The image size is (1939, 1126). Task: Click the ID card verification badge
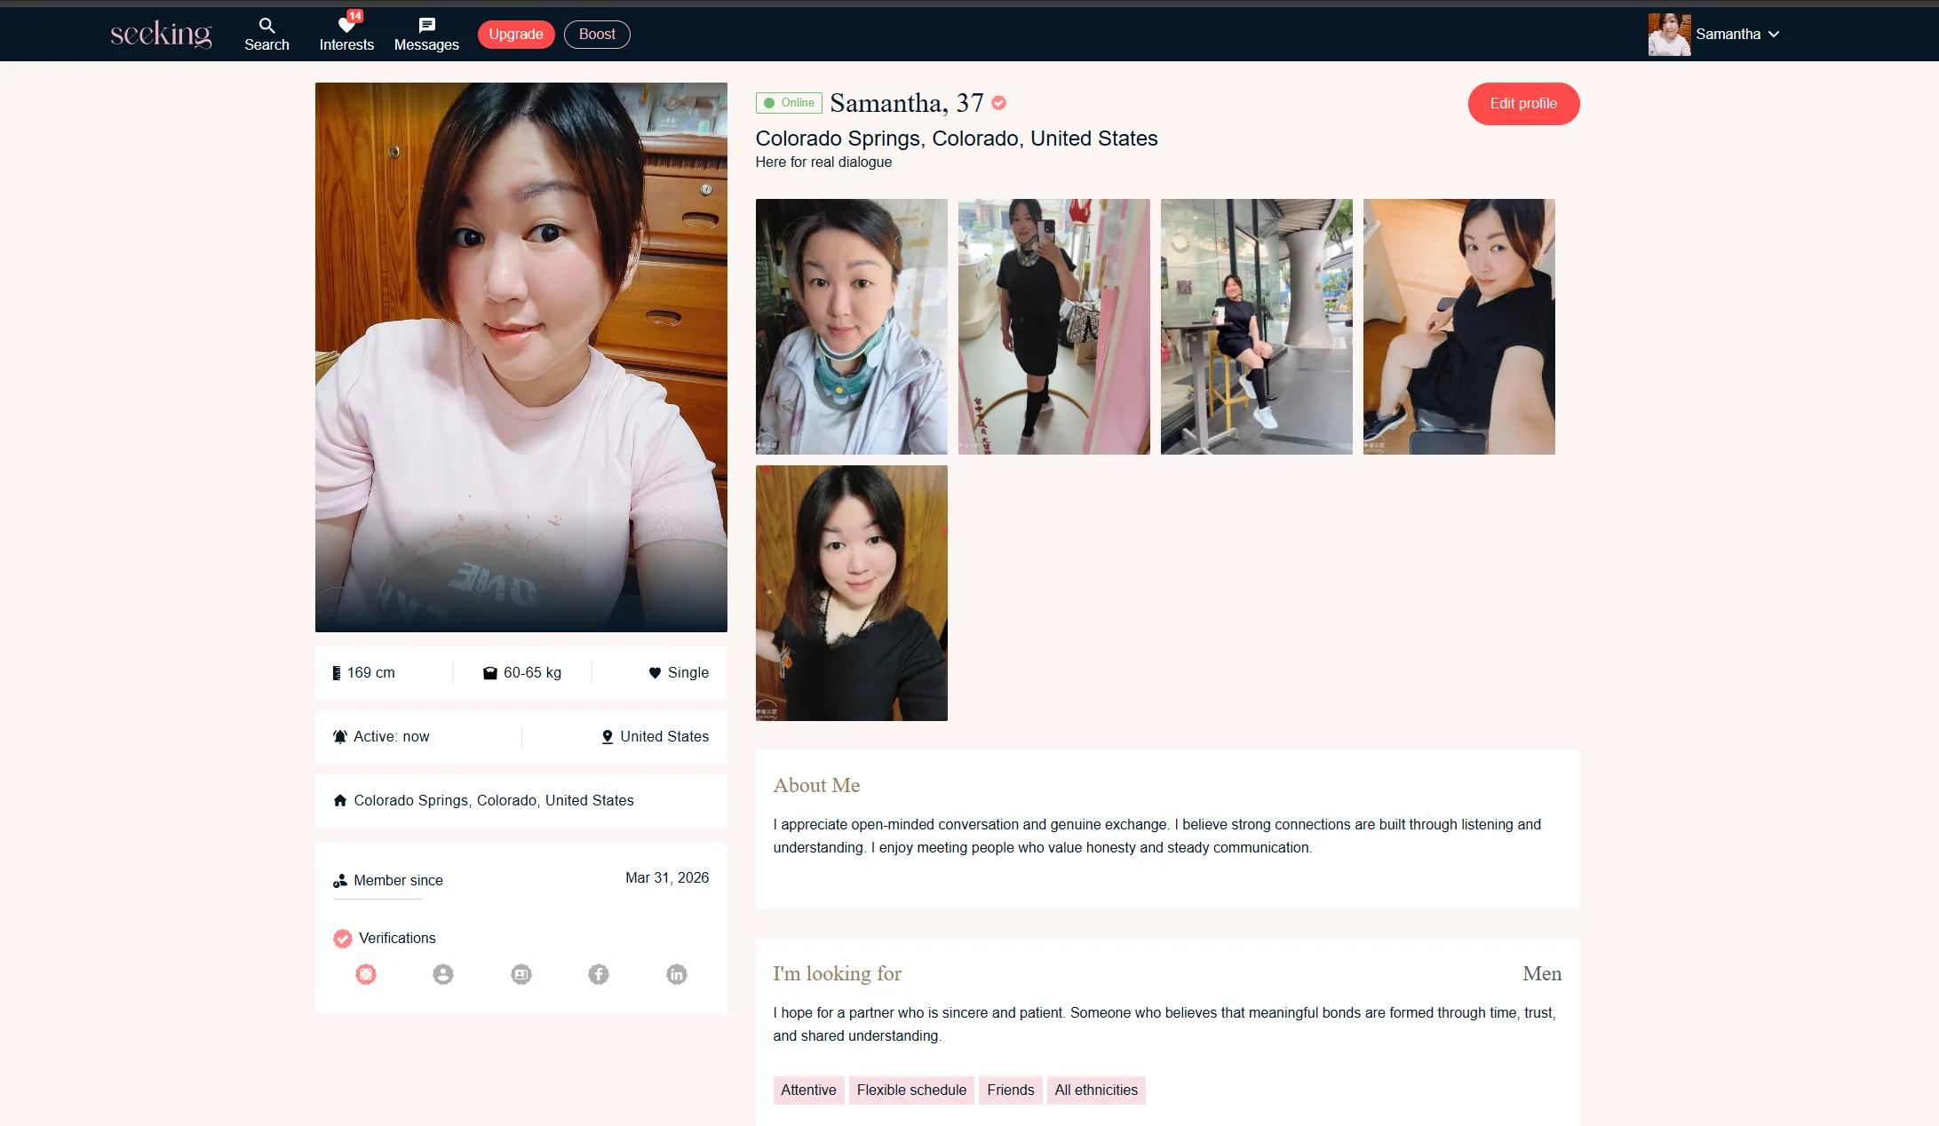[x=521, y=974]
